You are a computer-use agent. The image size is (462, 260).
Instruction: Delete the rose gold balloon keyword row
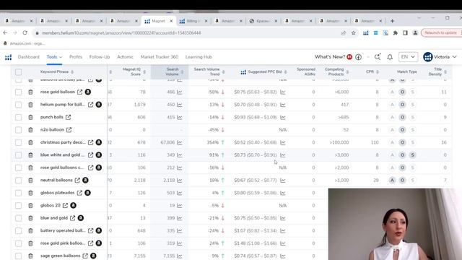point(30,92)
